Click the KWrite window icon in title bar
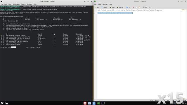The width and height of the screenshot is (187, 105). tap(95, 1)
